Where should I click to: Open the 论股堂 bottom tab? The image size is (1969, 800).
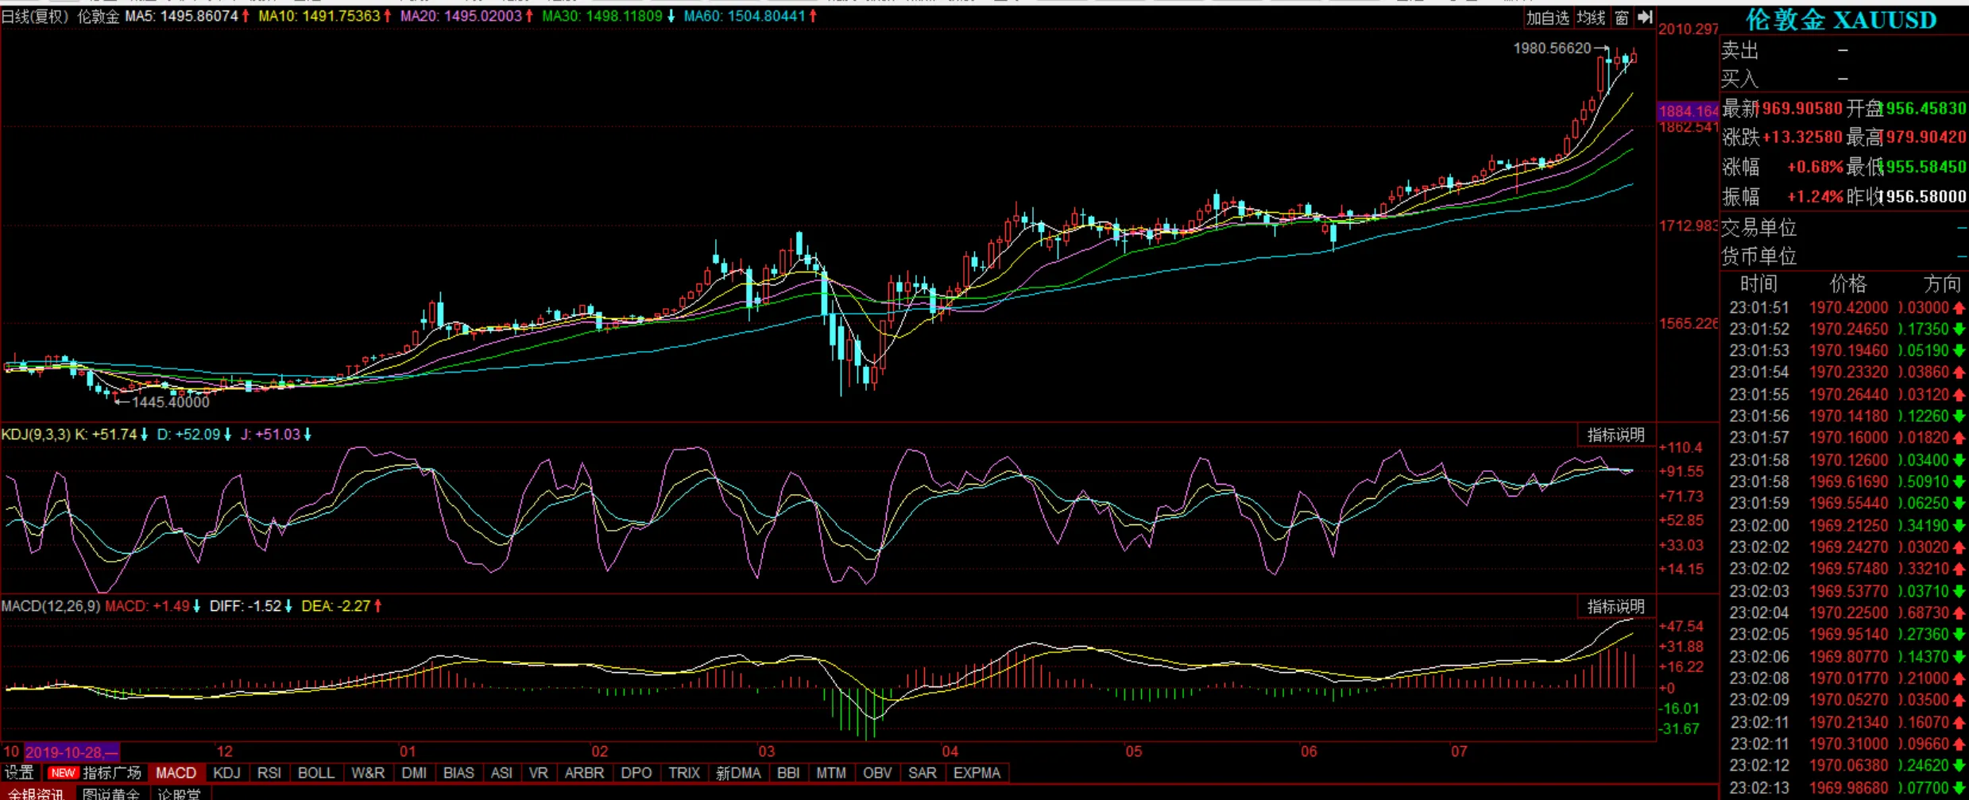pos(179,793)
